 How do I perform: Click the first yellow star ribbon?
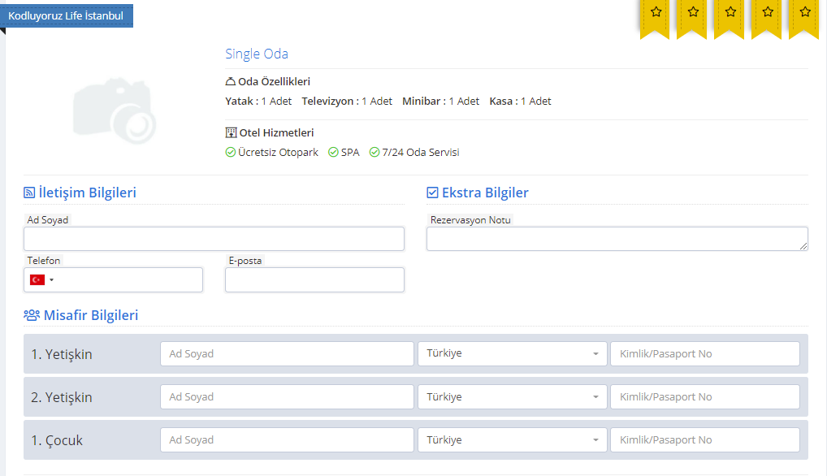pyautogui.click(x=655, y=13)
